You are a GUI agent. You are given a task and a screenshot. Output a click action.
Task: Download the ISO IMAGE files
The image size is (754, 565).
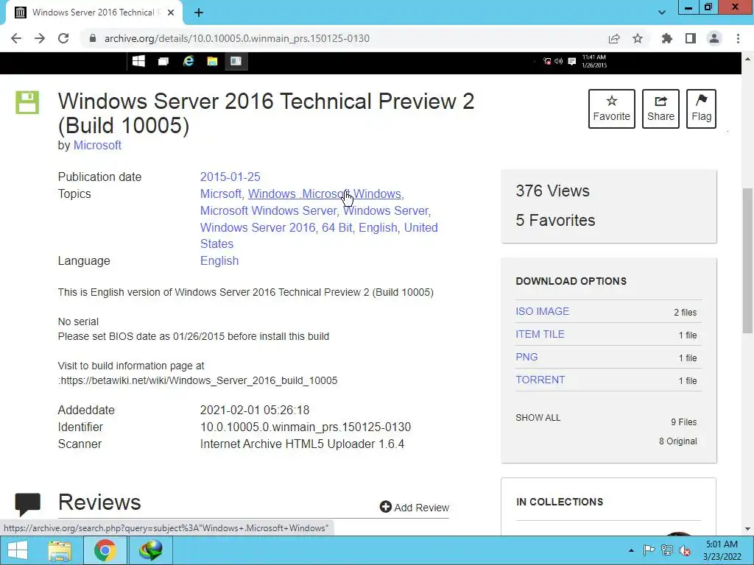(543, 311)
